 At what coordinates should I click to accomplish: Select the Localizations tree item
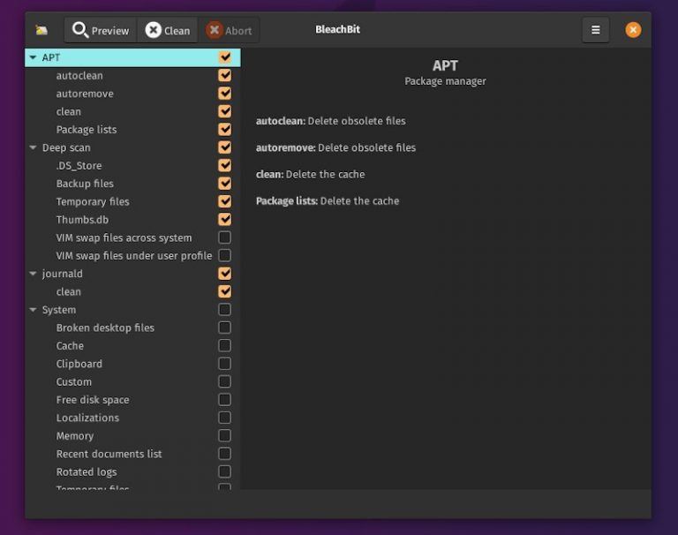pos(87,418)
